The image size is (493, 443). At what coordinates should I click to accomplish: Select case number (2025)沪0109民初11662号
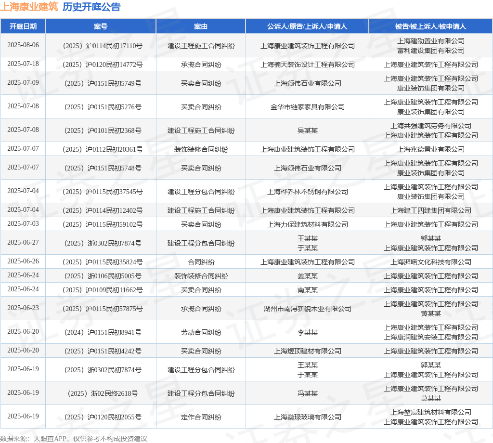[103, 290]
